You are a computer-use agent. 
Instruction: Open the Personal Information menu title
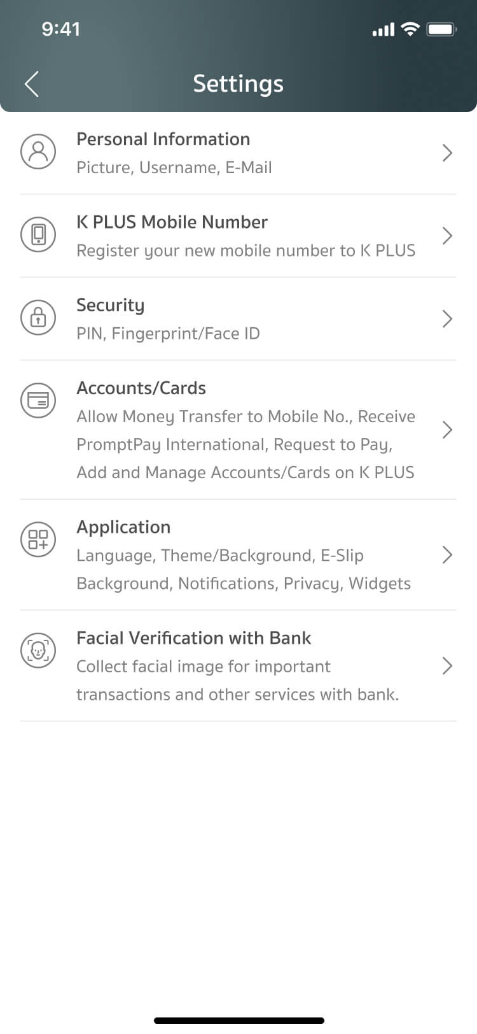click(163, 139)
